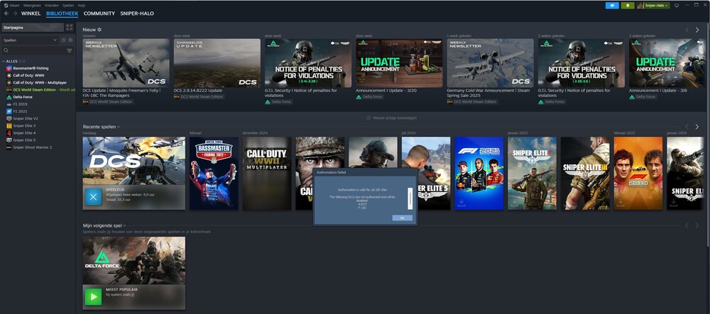This screenshot has height=314, width=710.
Task: Open DCS Mosquito Freeman's Folly news thumbnail
Action: pos(126,63)
